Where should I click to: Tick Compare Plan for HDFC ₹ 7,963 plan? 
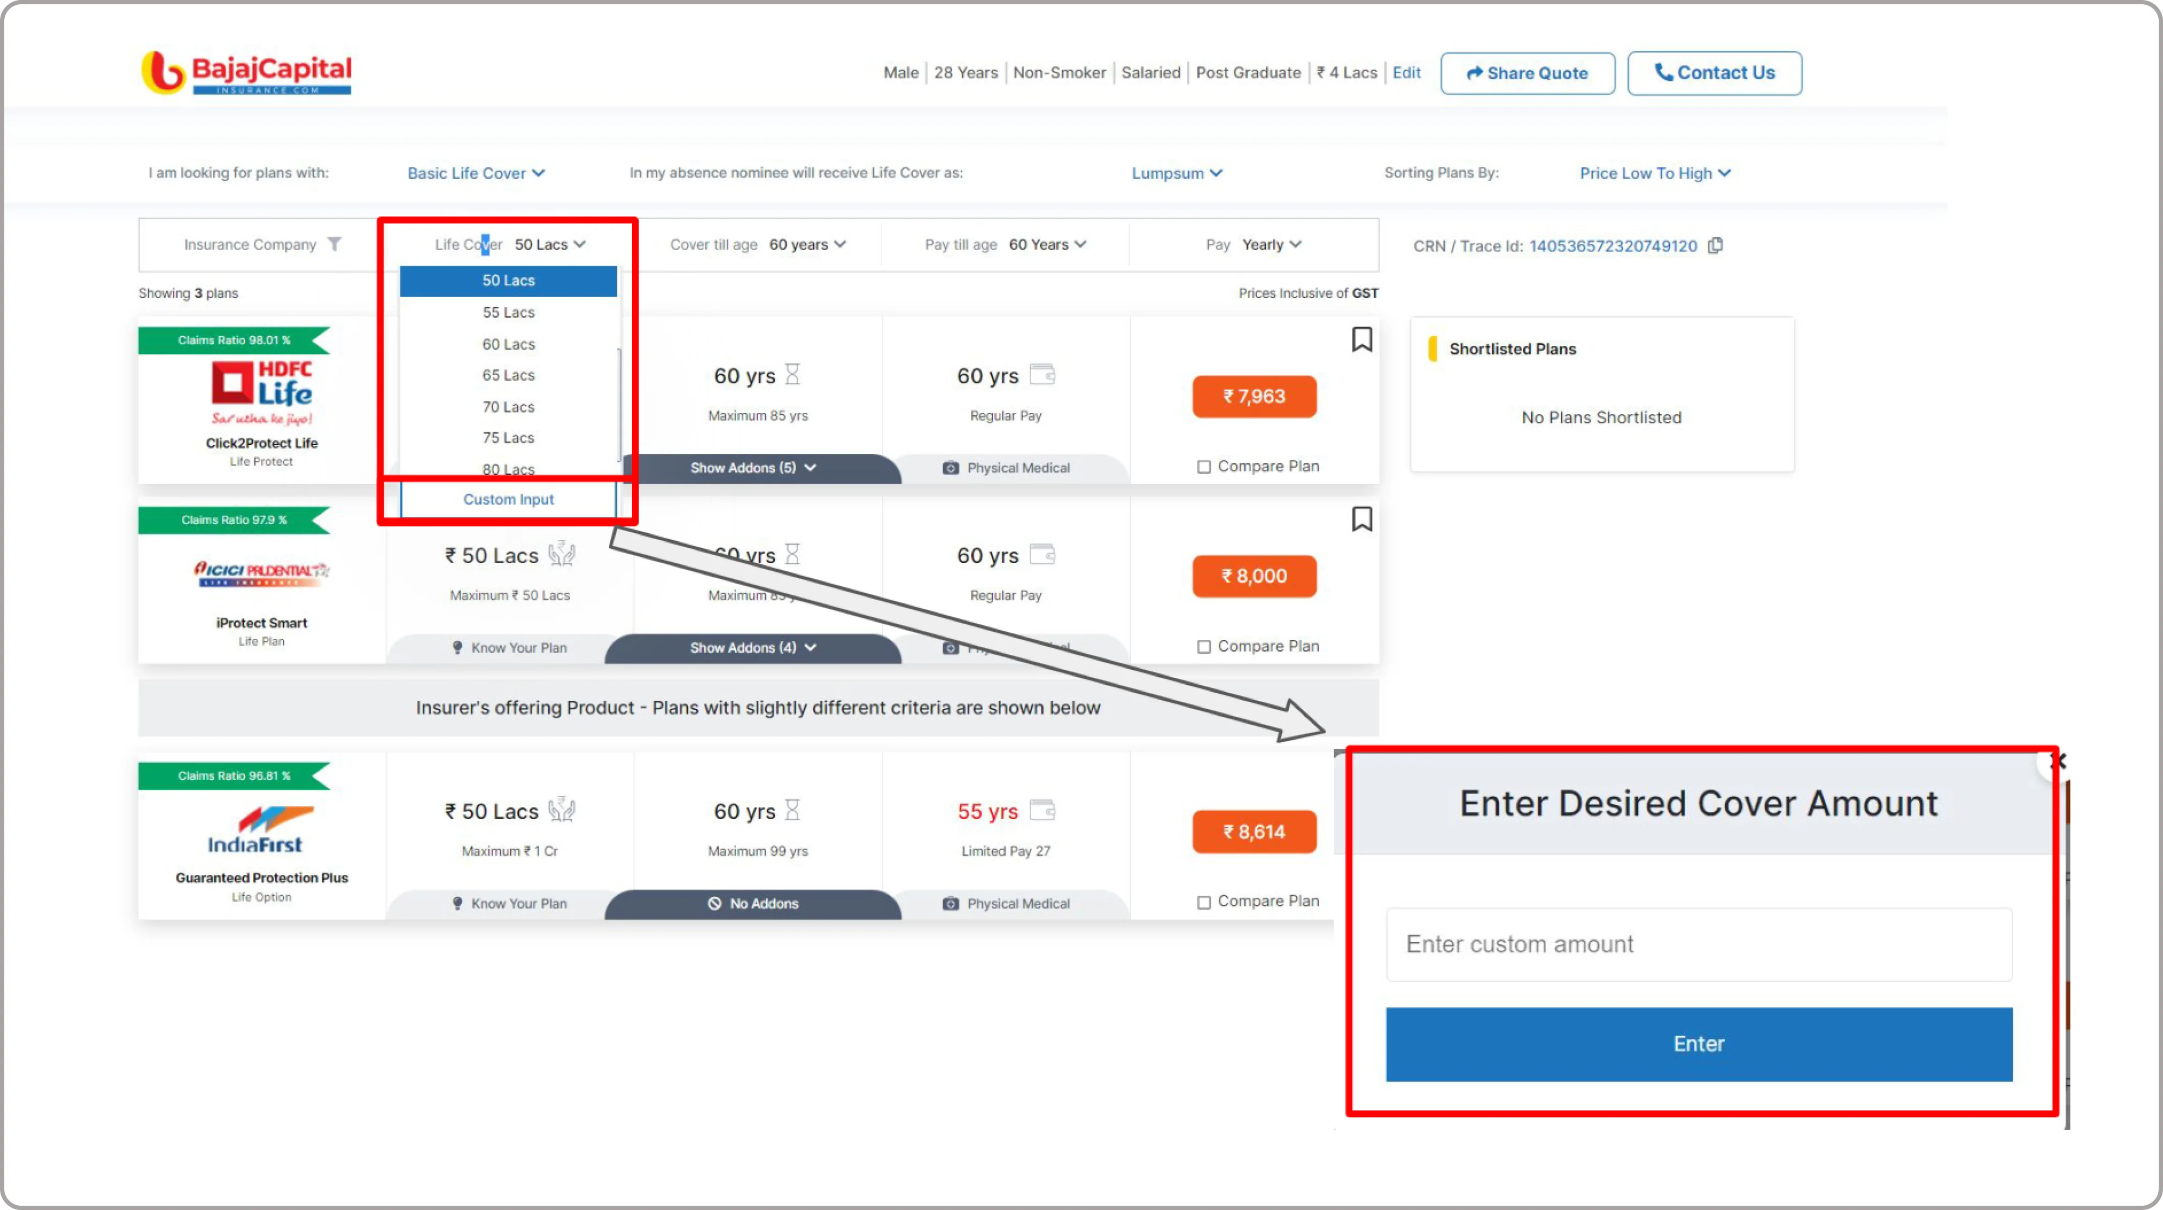(x=1203, y=467)
